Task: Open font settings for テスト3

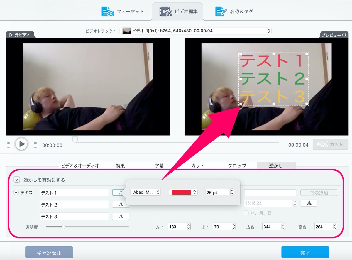Action: click(x=121, y=216)
